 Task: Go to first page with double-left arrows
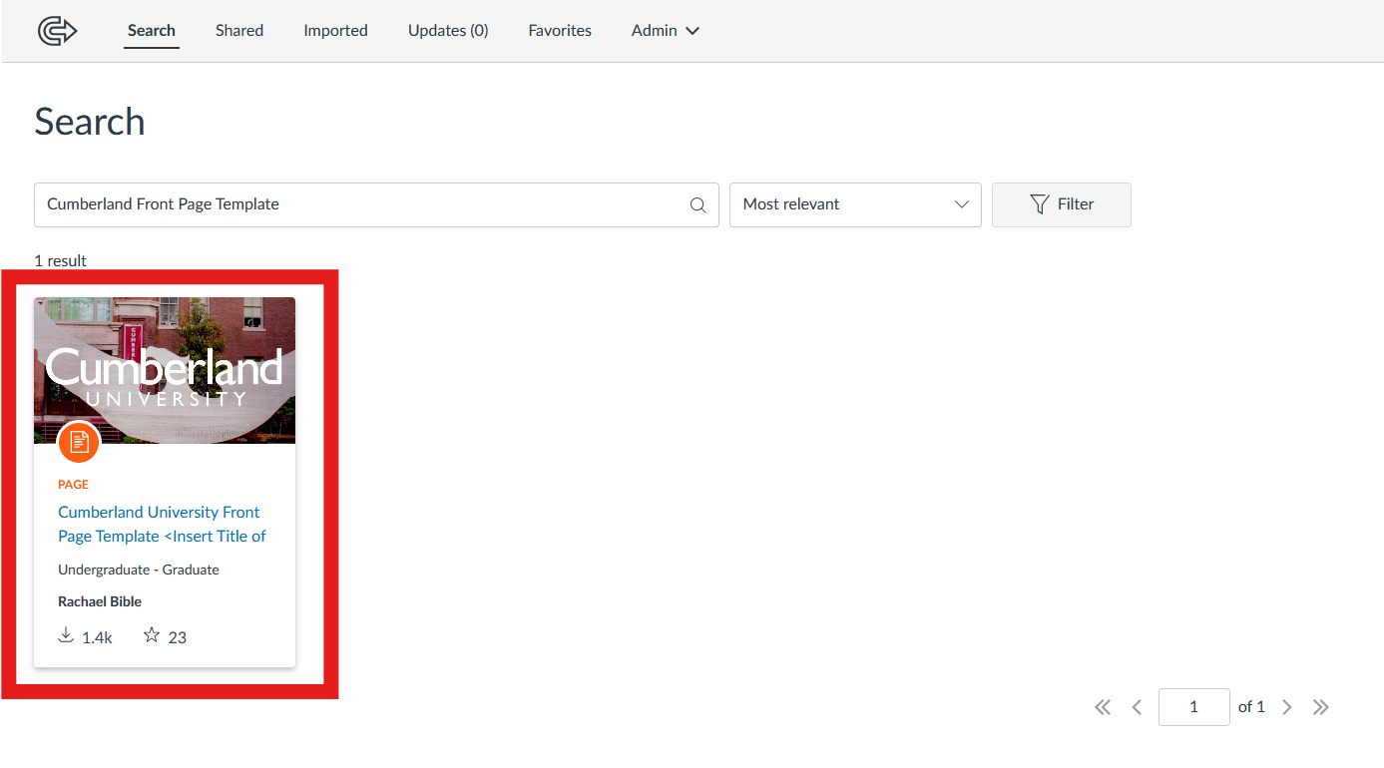coord(1103,707)
